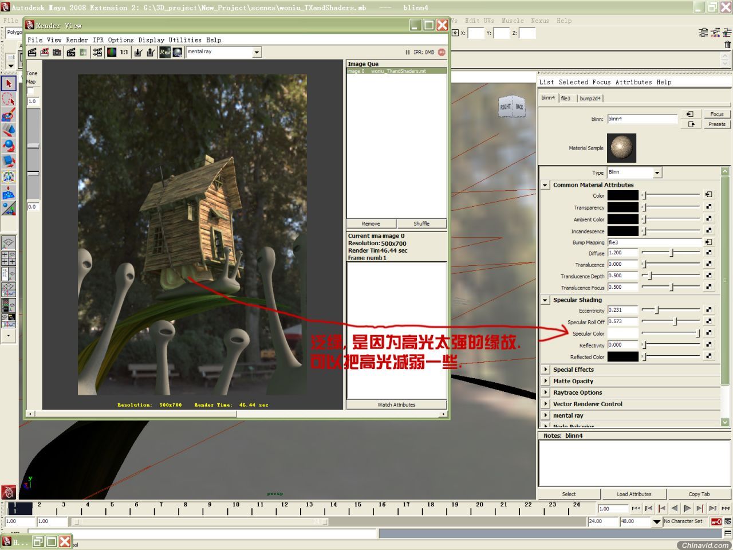
Task: Click the Pause IPR tuning icon
Action: pos(408,52)
